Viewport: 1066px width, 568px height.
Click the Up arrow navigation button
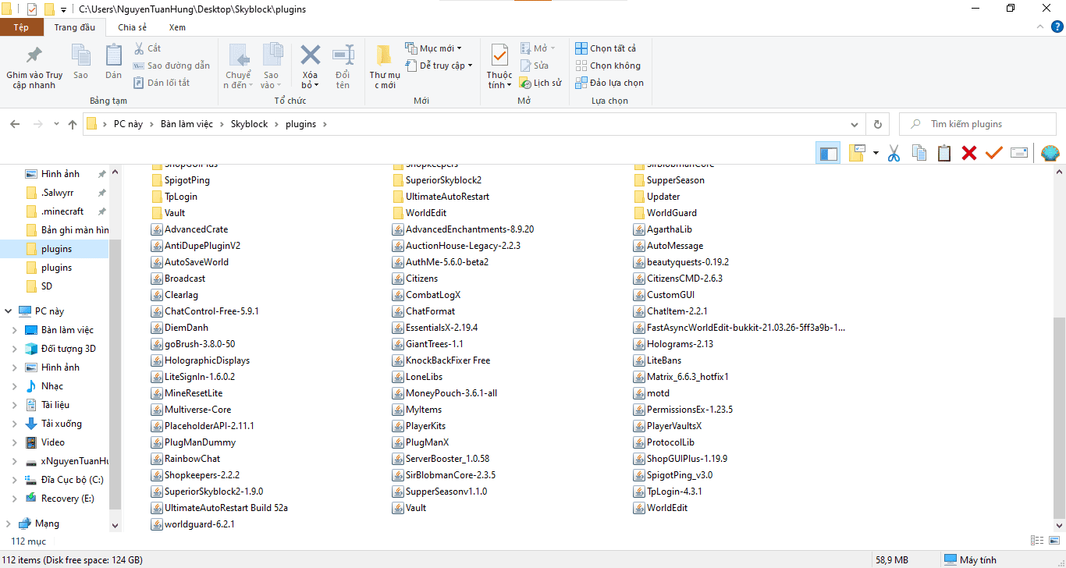(73, 124)
